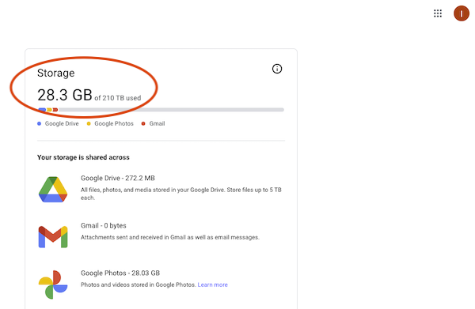The width and height of the screenshot is (475, 309).
Task: Click the storage usage progress bar
Action: coord(161,110)
